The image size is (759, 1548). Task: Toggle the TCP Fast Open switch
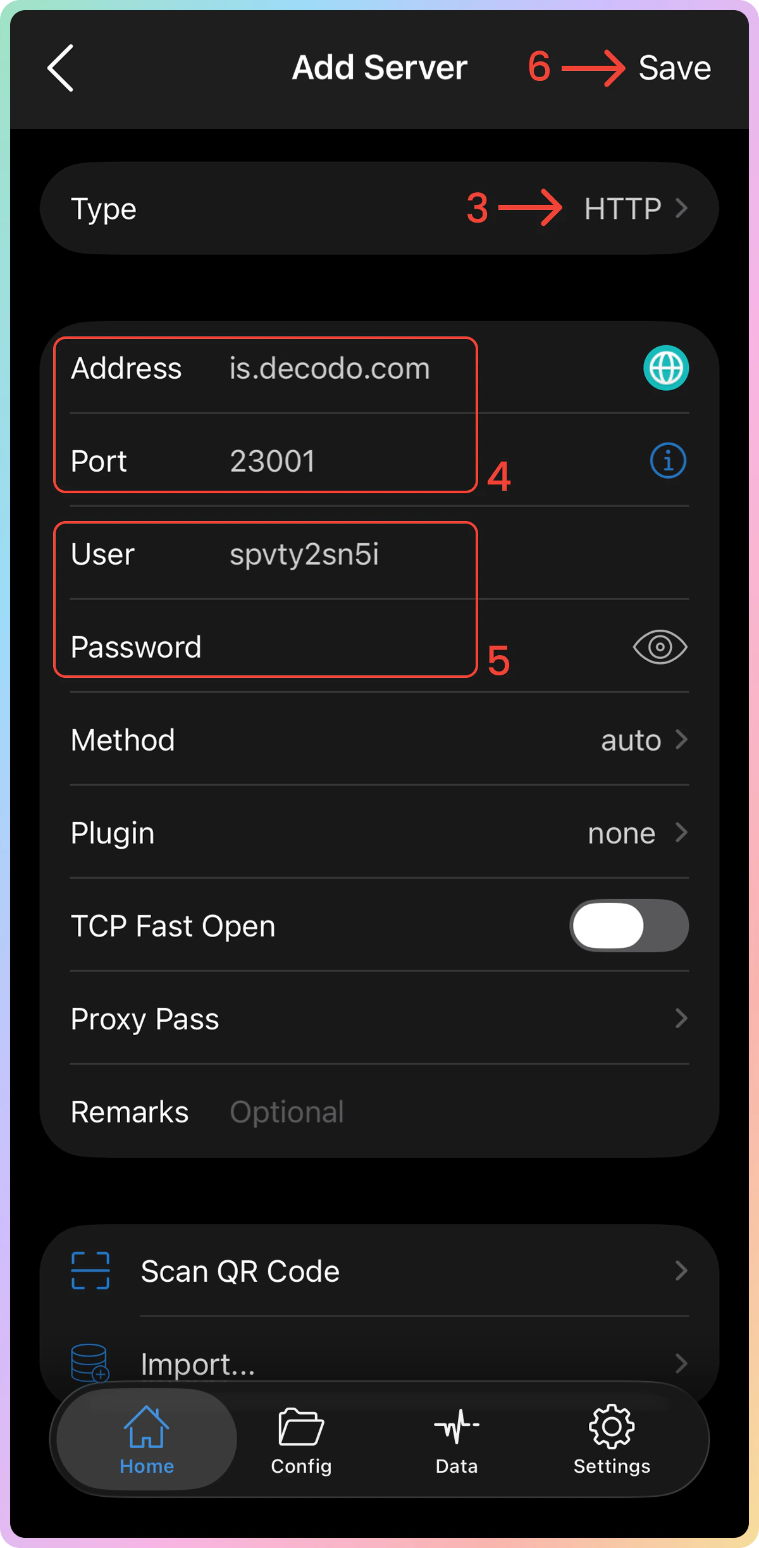(x=629, y=926)
